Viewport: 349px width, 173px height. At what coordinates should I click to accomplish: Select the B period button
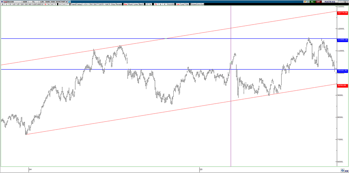(x=3, y=4)
